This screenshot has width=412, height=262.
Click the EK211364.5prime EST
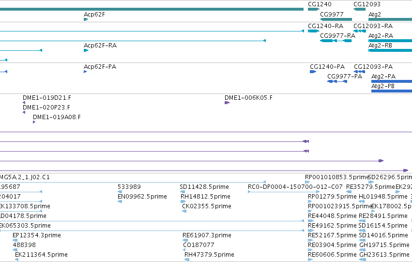point(16,260)
